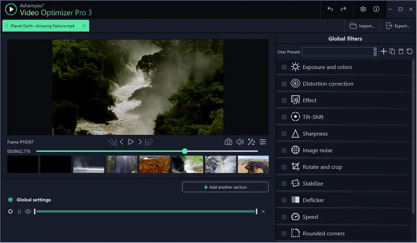
Task: Click the undo arrow in the title bar
Action: [330, 9]
